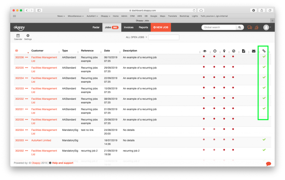Screen dimensions: 285x180
Task: Open Safari downloads icon
Action: click(x=253, y=10)
